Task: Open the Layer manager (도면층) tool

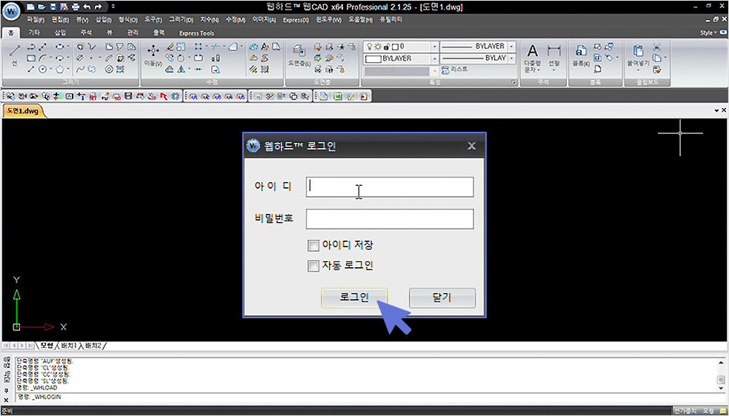Action: pos(299,56)
